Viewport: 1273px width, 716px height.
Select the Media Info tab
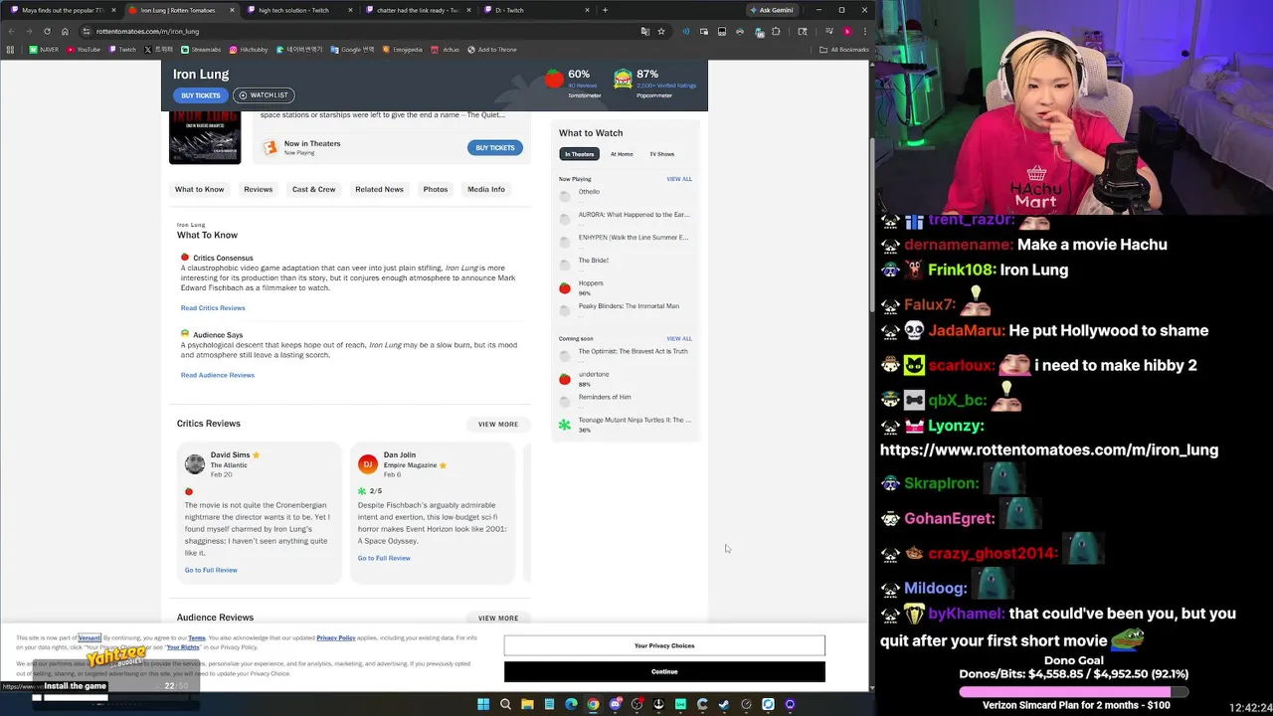pyautogui.click(x=485, y=189)
